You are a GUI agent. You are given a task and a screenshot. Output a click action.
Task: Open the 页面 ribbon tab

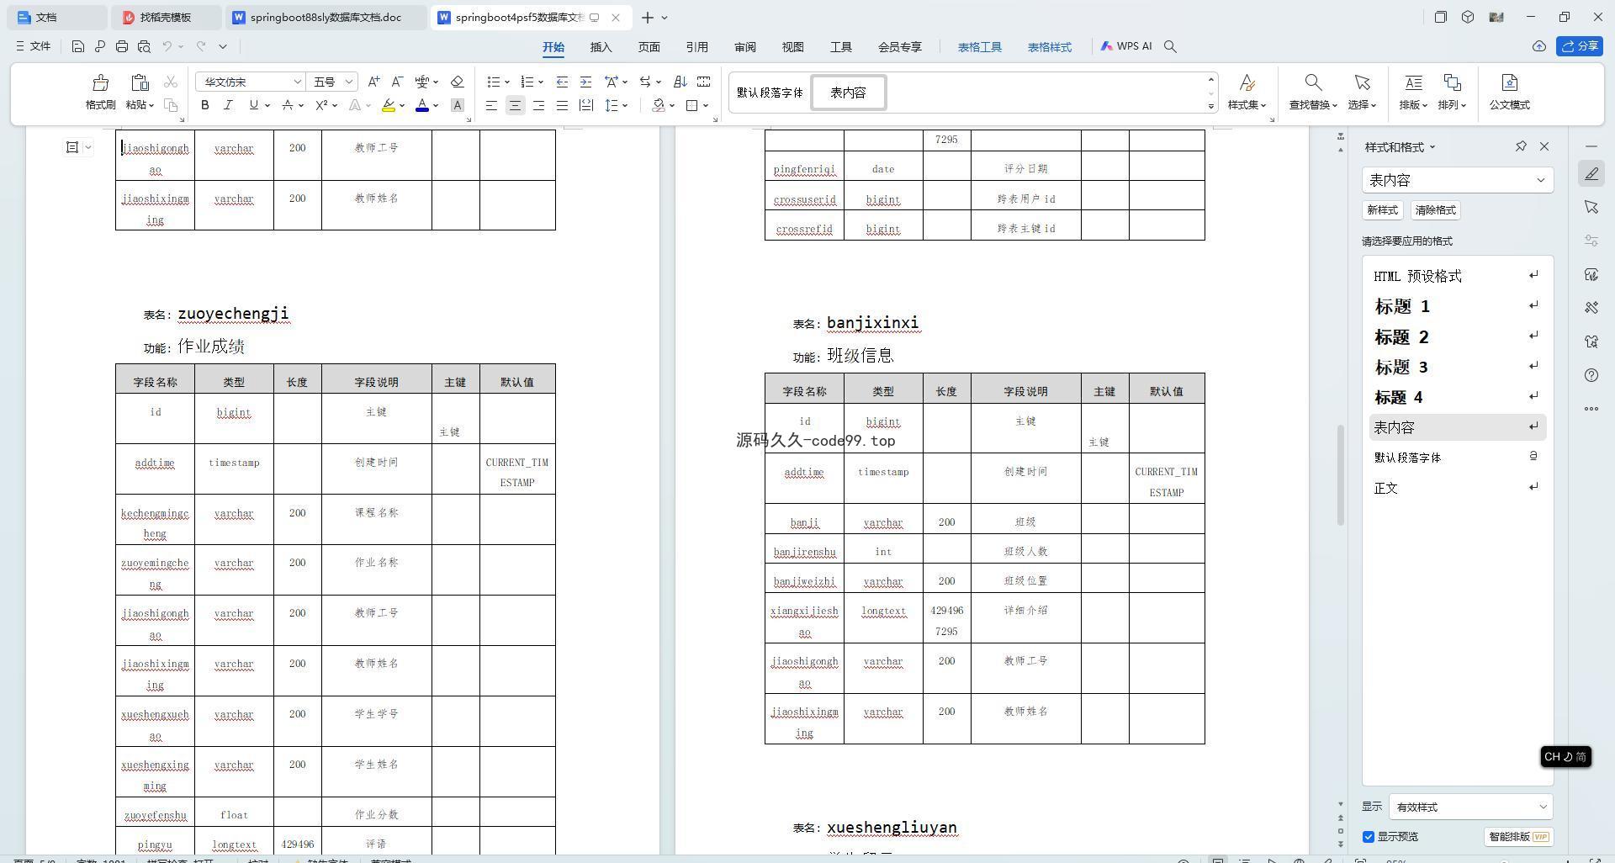tap(649, 47)
